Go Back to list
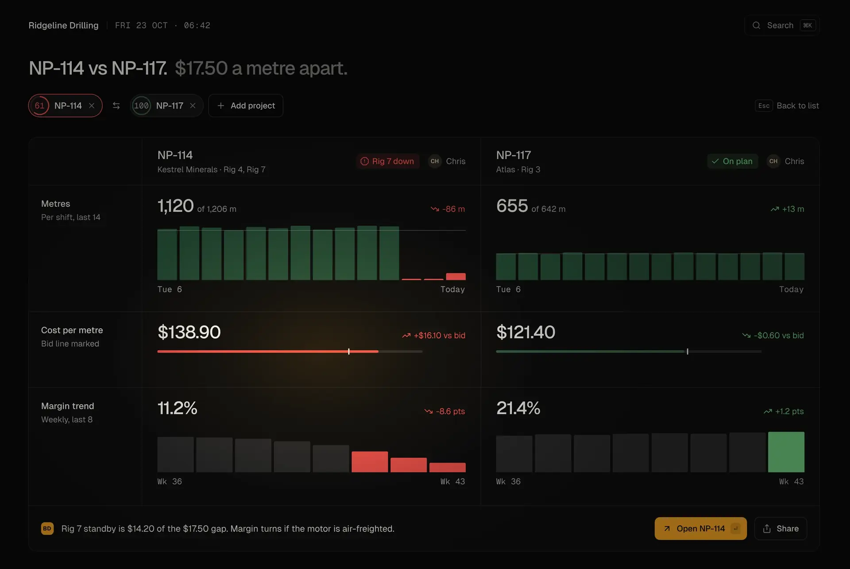850x569 pixels. click(x=787, y=105)
